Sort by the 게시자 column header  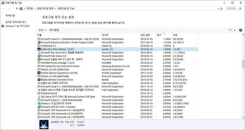tap(120, 35)
